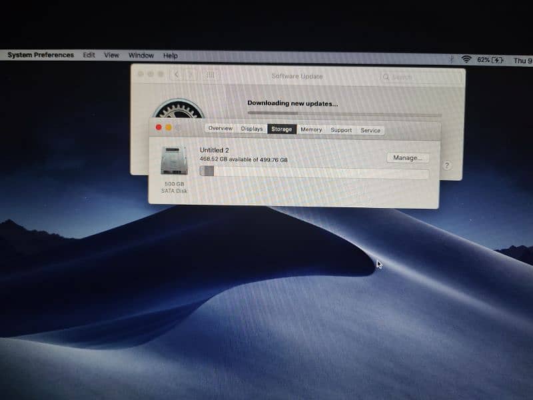
Task: Open the Edit menu
Action: (89, 55)
